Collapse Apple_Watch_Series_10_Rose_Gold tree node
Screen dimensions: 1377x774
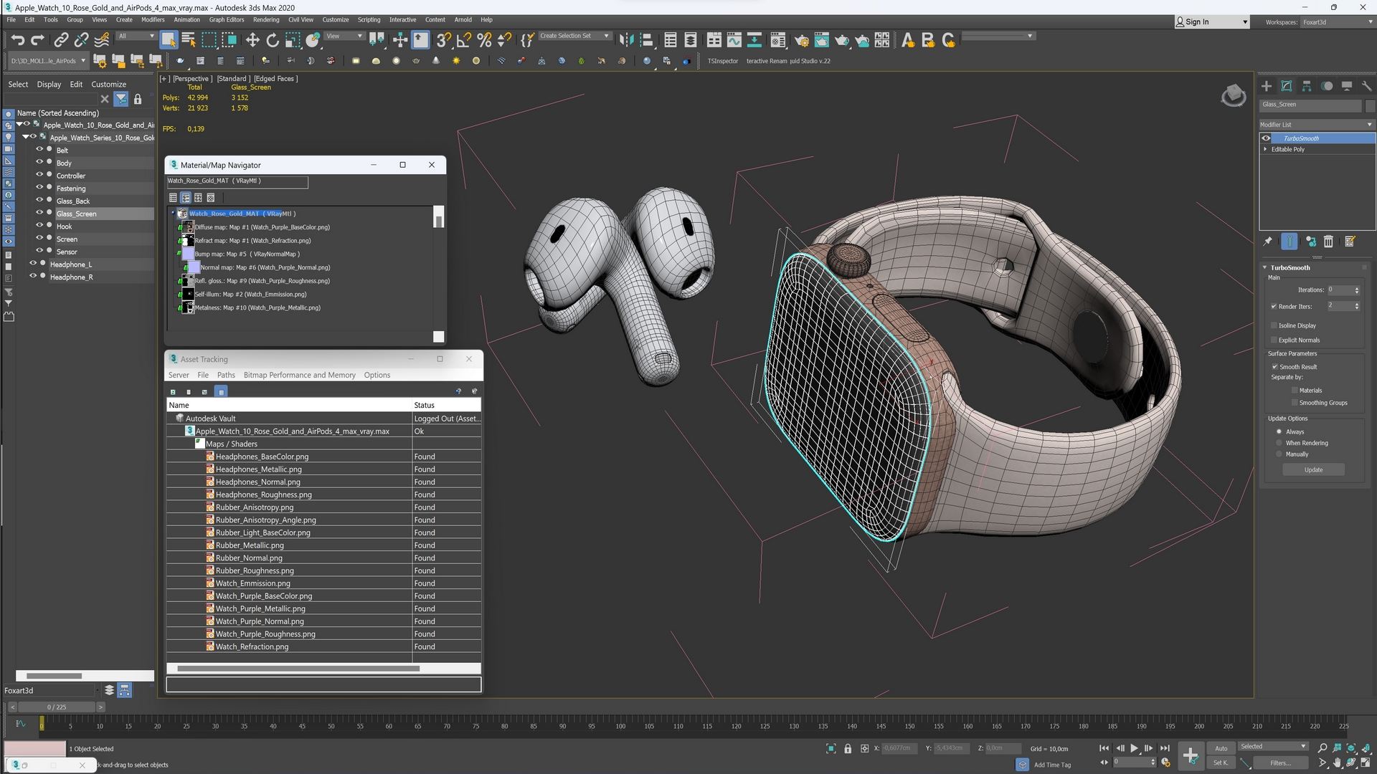click(26, 137)
